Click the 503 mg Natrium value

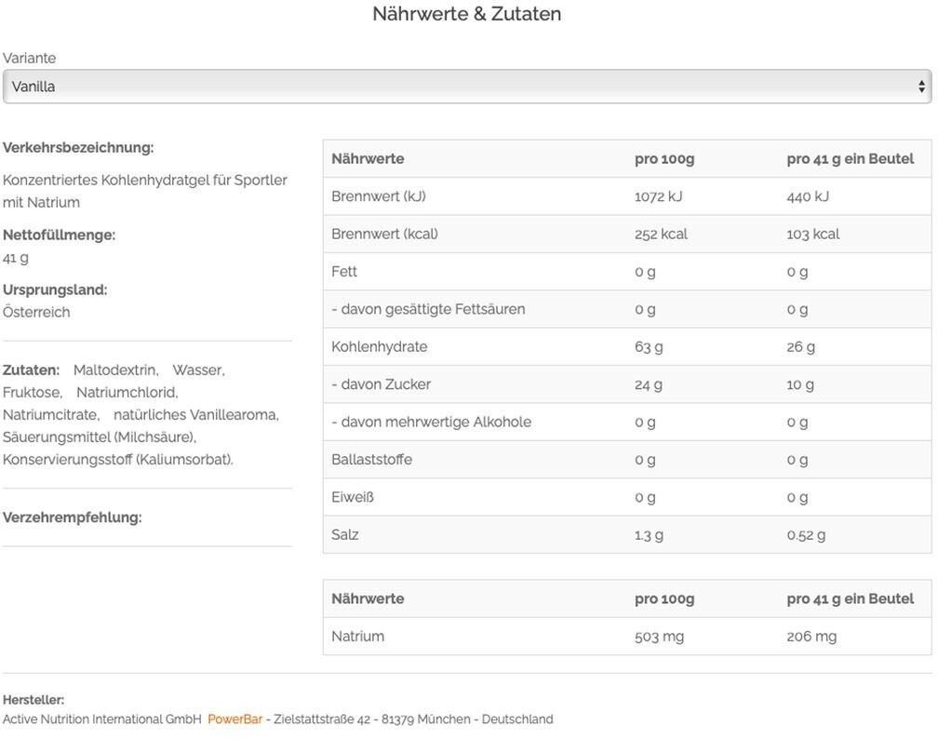coord(659,637)
